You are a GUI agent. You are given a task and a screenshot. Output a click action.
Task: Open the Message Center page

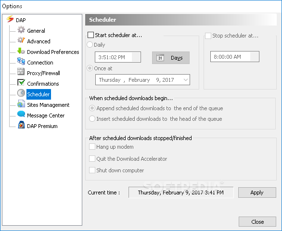pyautogui.click(x=46, y=115)
